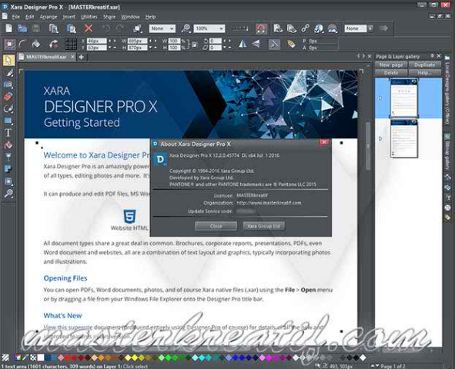Toggle the Show selection bounds handles button

[9, 44]
